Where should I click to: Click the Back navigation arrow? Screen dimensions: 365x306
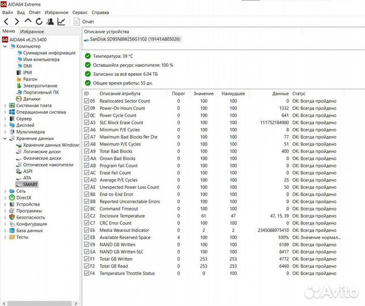click(x=6, y=22)
